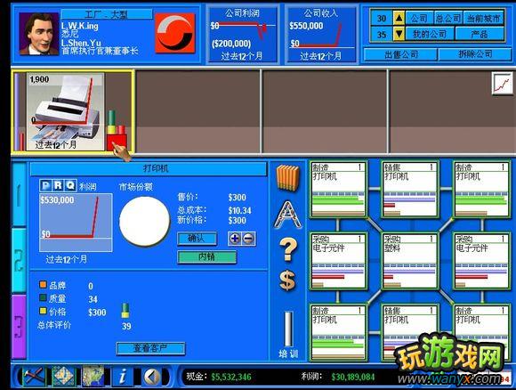Open the US national map icon
This screenshot has width=516, height=390.
coord(93,376)
